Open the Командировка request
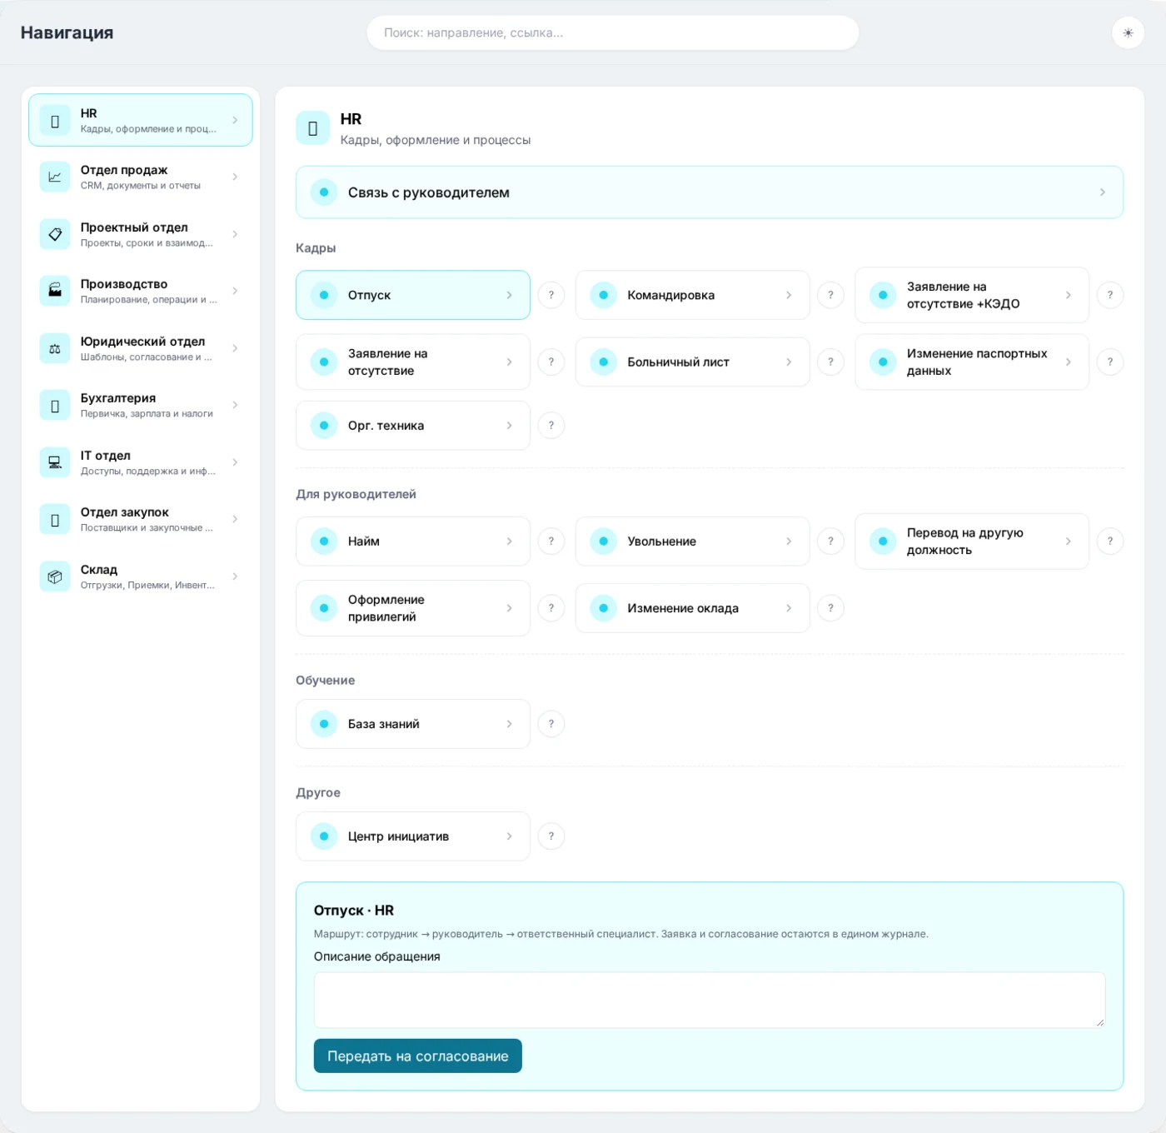Image resolution: width=1166 pixels, height=1133 pixels. tap(692, 295)
